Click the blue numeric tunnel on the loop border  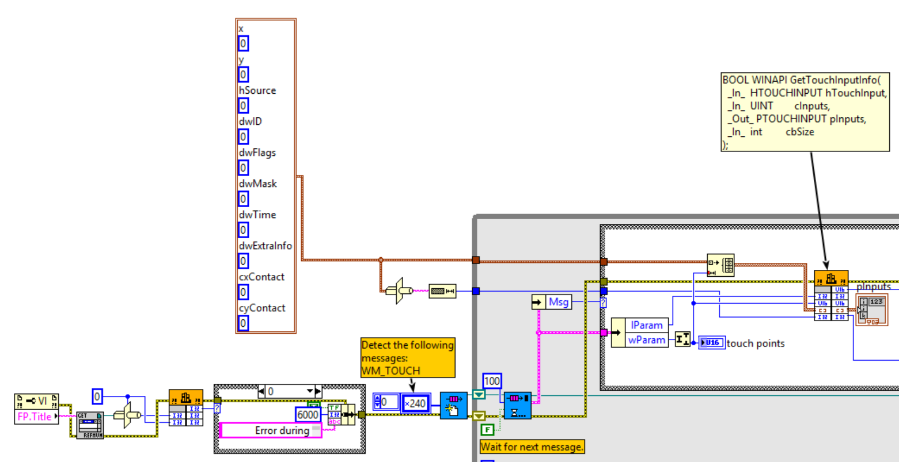coord(476,291)
